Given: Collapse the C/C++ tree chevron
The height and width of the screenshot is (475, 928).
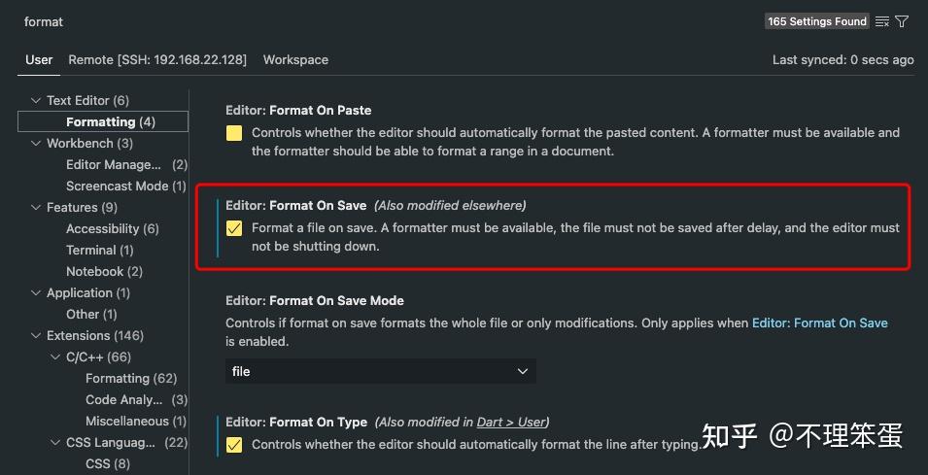Looking at the screenshot, I should (x=56, y=357).
